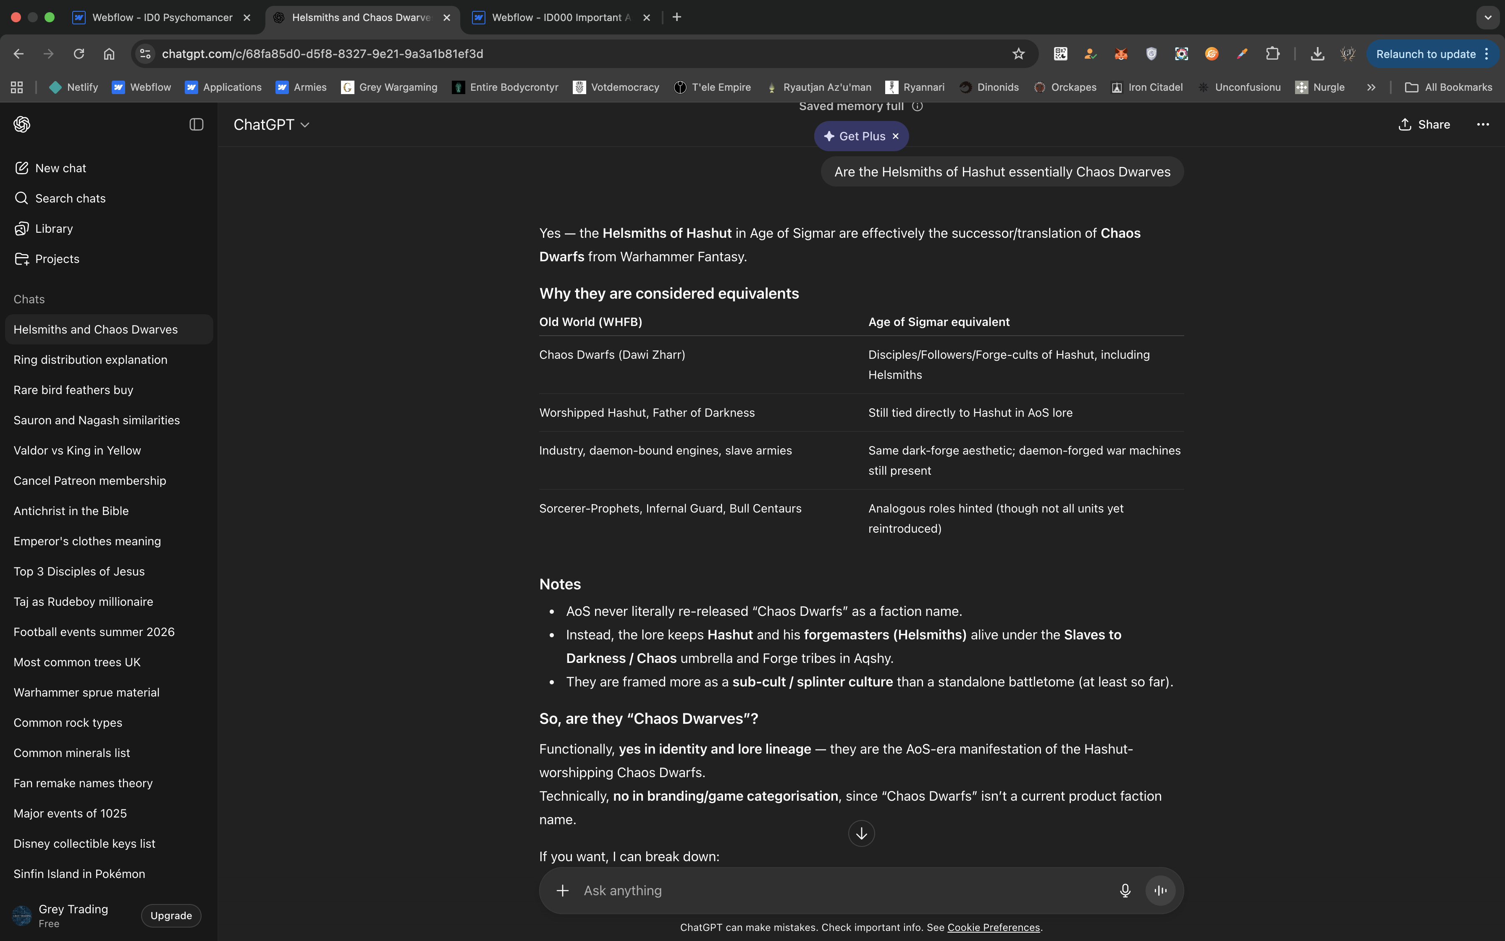Open the browser tab list dropdown
This screenshot has width=1505, height=941.
1488,17
